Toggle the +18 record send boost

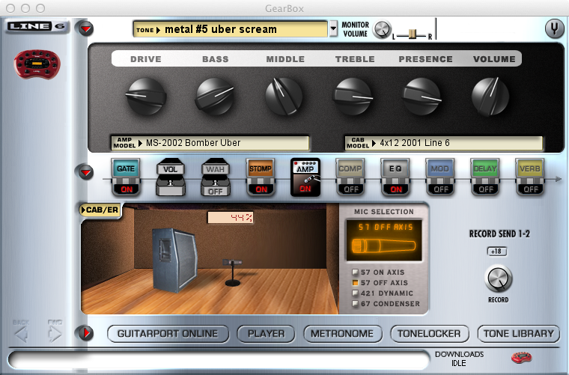click(497, 251)
